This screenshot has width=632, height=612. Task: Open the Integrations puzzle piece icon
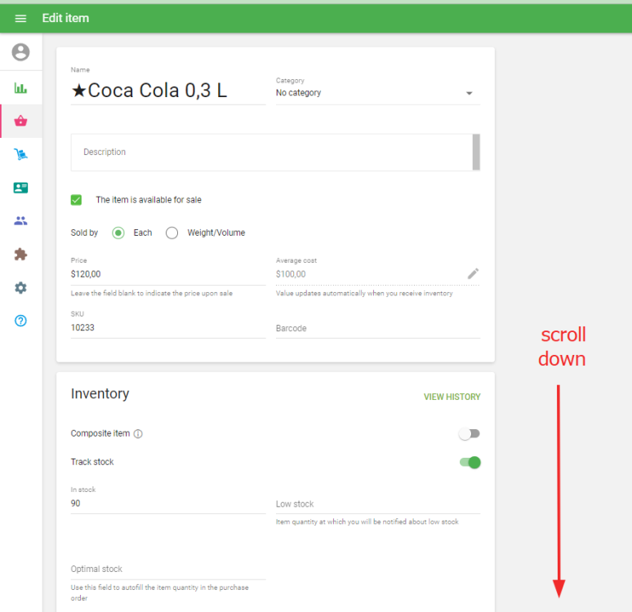pos(20,255)
